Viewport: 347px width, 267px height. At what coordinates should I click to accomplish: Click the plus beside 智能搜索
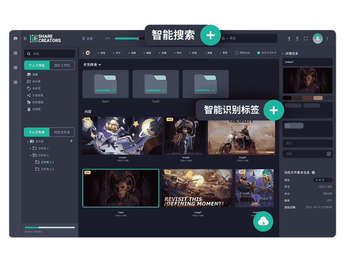coord(210,35)
